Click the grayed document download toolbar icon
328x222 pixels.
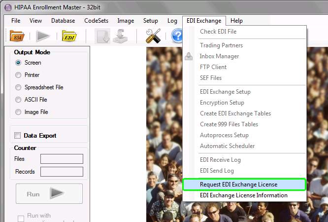pos(102,36)
